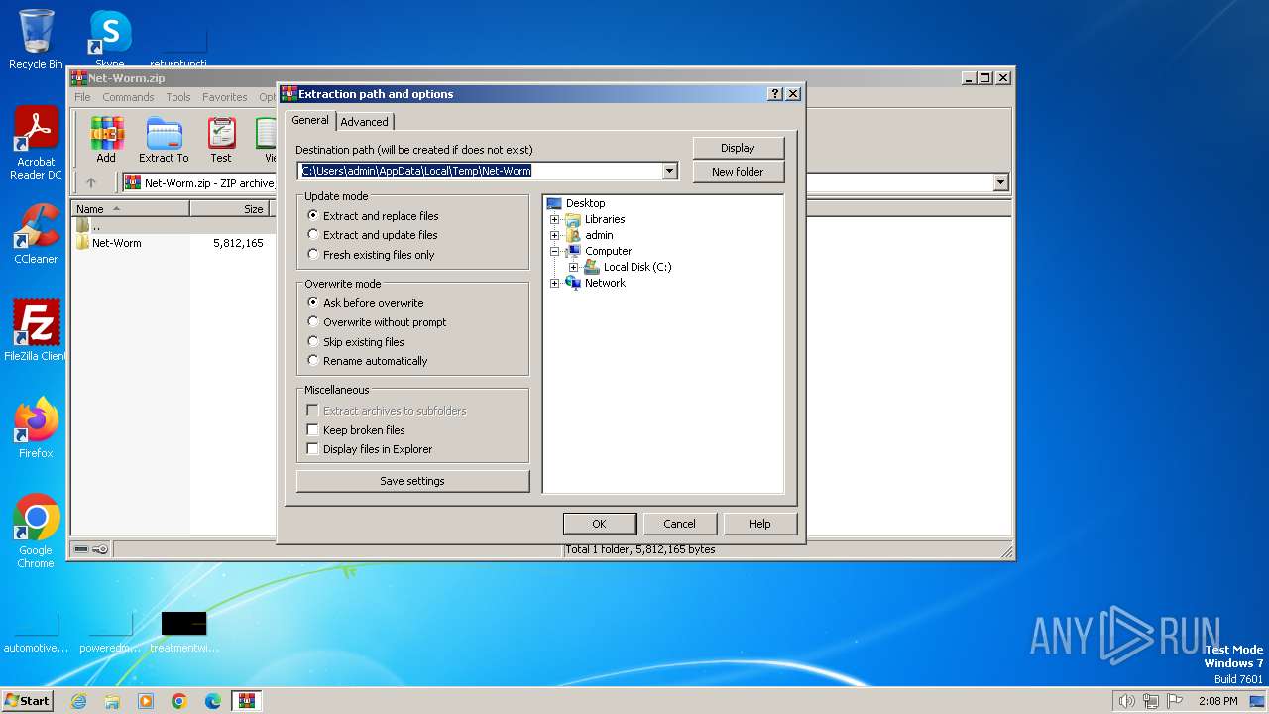Click Save settings button
The width and height of the screenshot is (1269, 714).
pyautogui.click(x=412, y=481)
